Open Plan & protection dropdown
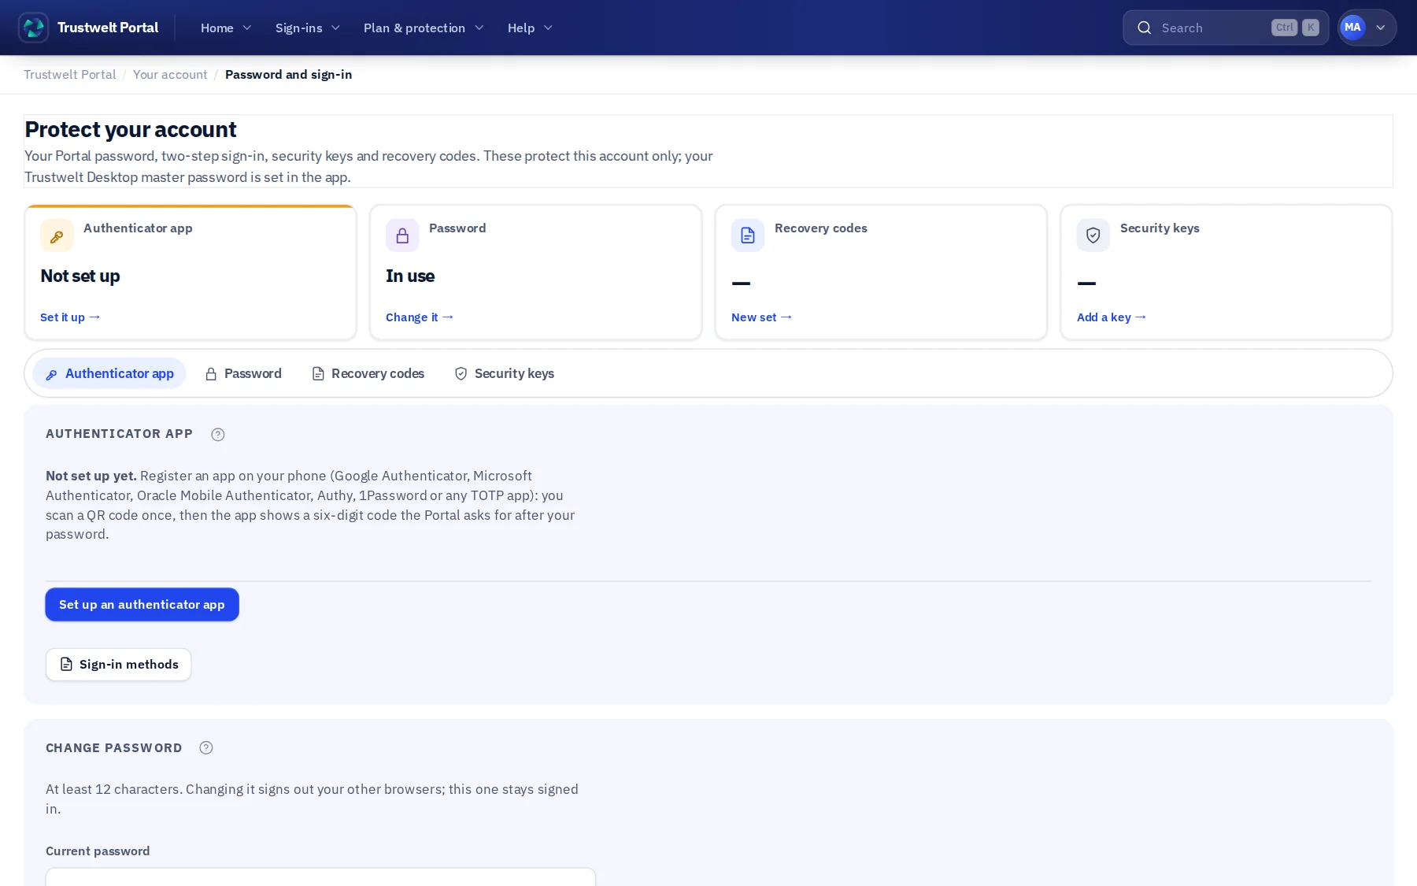 tap(424, 28)
